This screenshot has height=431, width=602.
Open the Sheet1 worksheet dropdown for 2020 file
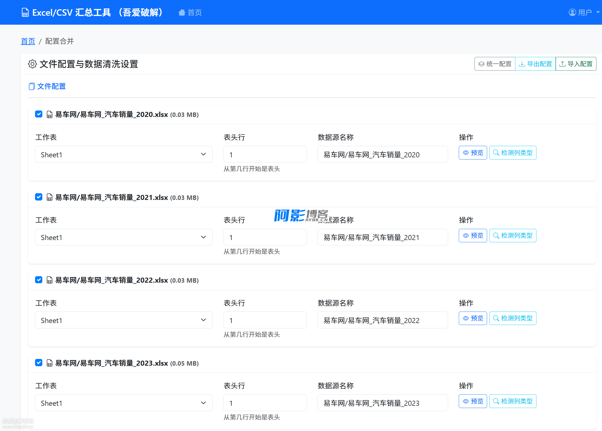[124, 154]
